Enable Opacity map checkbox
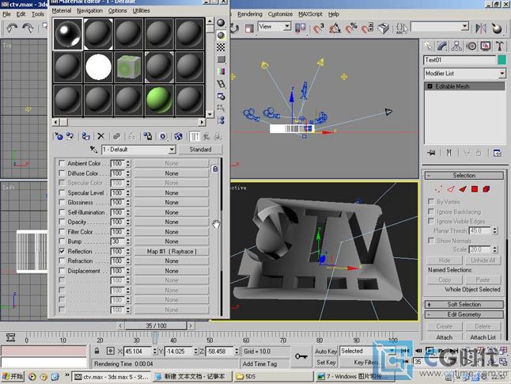The image size is (511, 384). (x=62, y=222)
